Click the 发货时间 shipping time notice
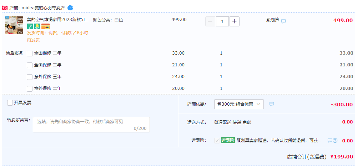Image resolution: width=357 pixels, height=167 pixels. point(57,36)
